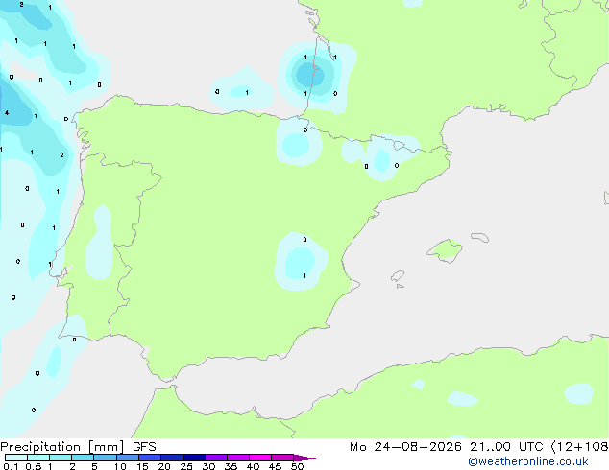
Task: Select the 0.5–1 mm legend swatch
Action: [38, 458]
